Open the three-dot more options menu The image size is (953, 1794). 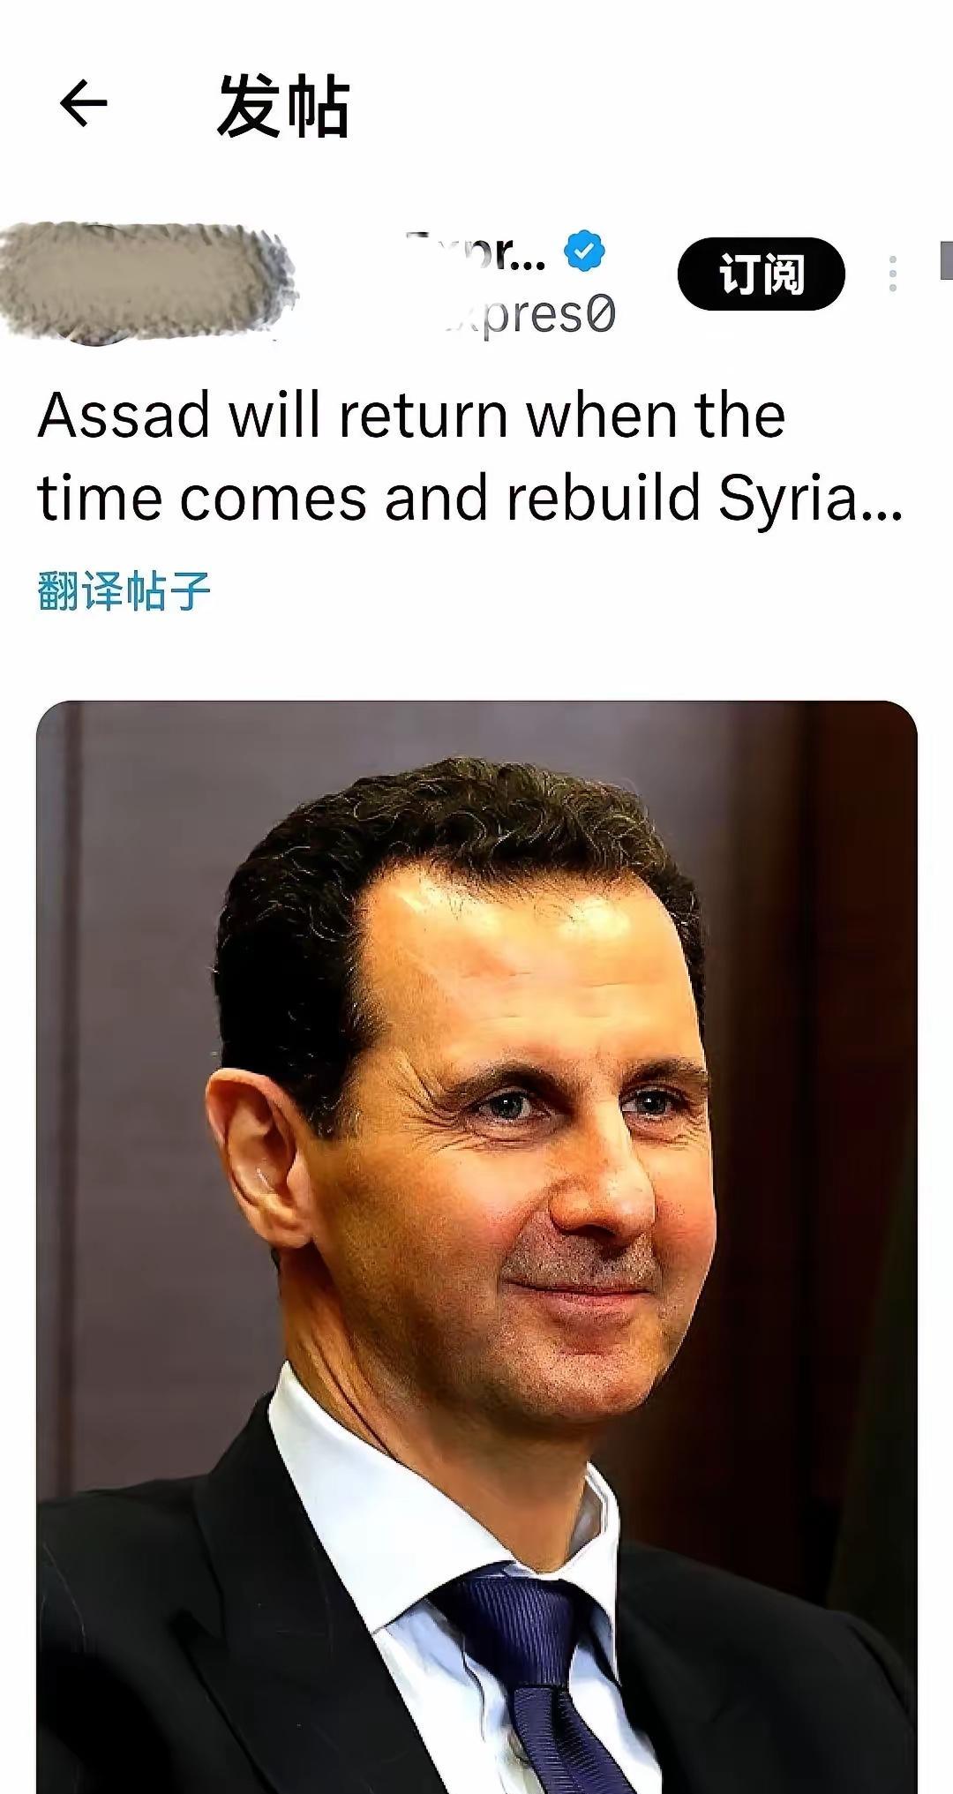click(893, 274)
